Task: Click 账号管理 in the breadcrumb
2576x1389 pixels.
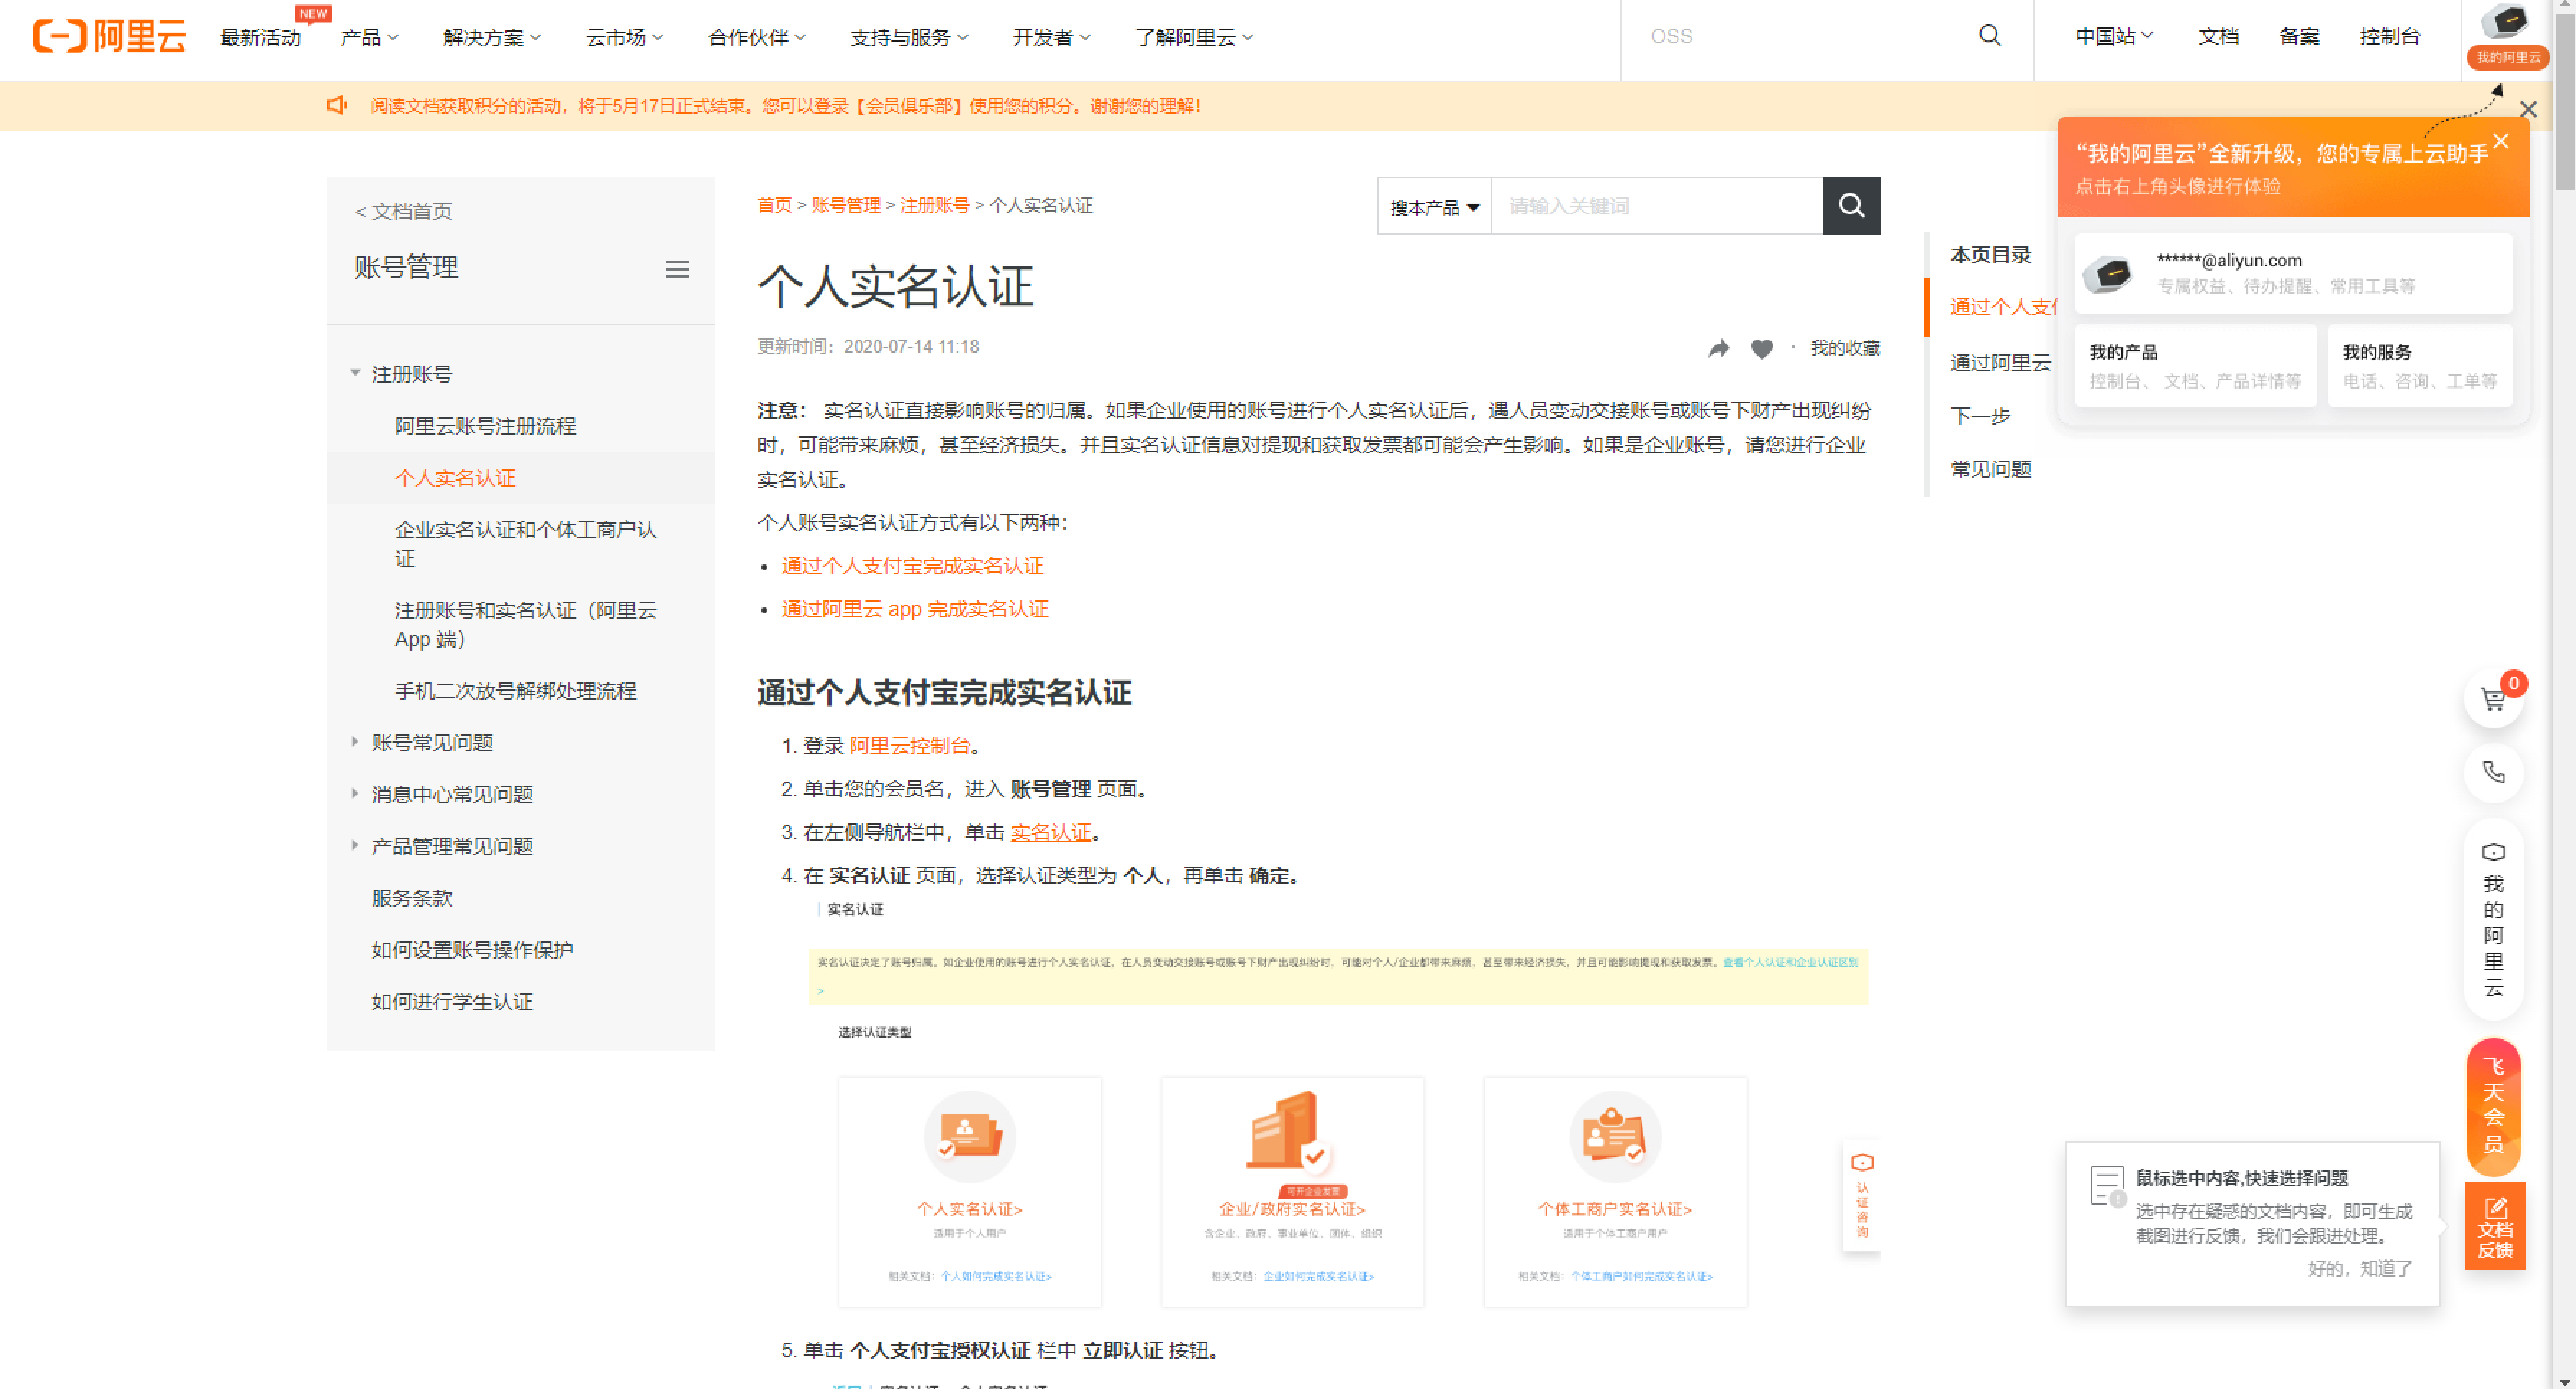Action: [x=846, y=205]
